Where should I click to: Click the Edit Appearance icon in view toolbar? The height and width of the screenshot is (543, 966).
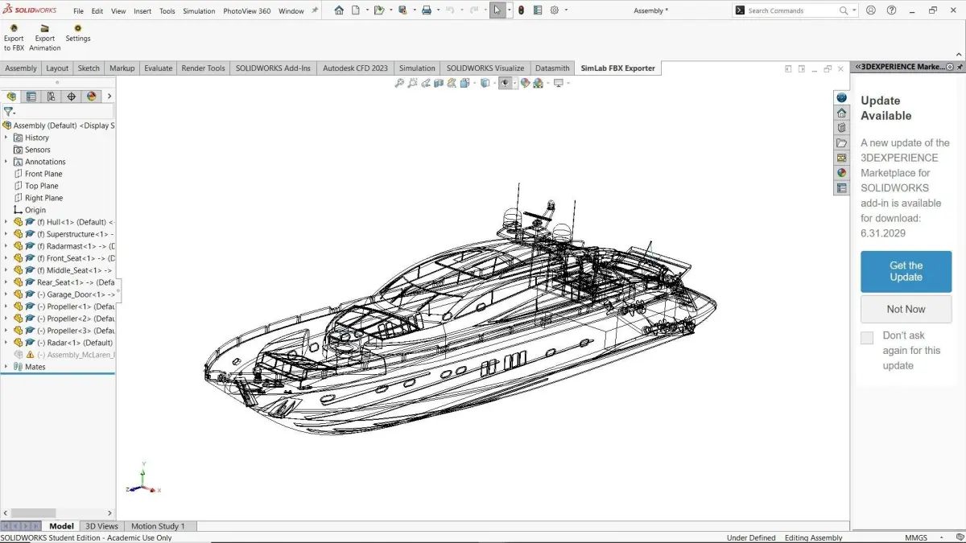point(525,83)
